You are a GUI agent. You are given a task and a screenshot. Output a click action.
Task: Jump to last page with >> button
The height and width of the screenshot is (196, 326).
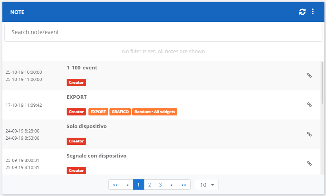[184, 184]
